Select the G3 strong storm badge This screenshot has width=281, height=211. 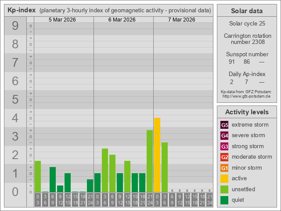pyautogui.click(x=224, y=146)
